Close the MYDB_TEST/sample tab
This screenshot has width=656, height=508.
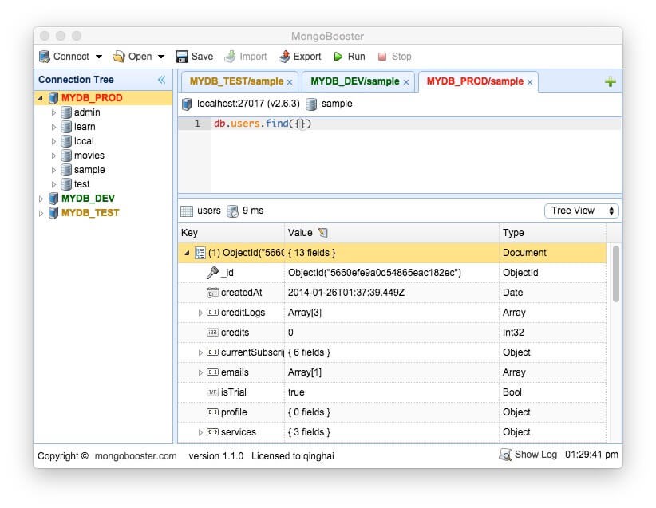[x=290, y=82]
